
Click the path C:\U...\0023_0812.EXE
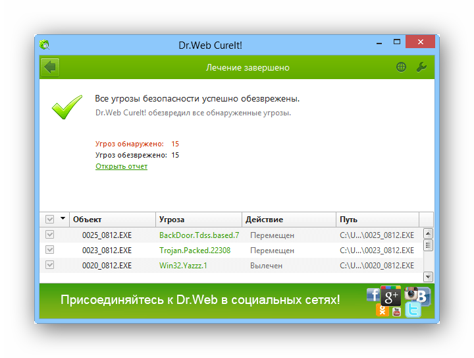(x=377, y=251)
